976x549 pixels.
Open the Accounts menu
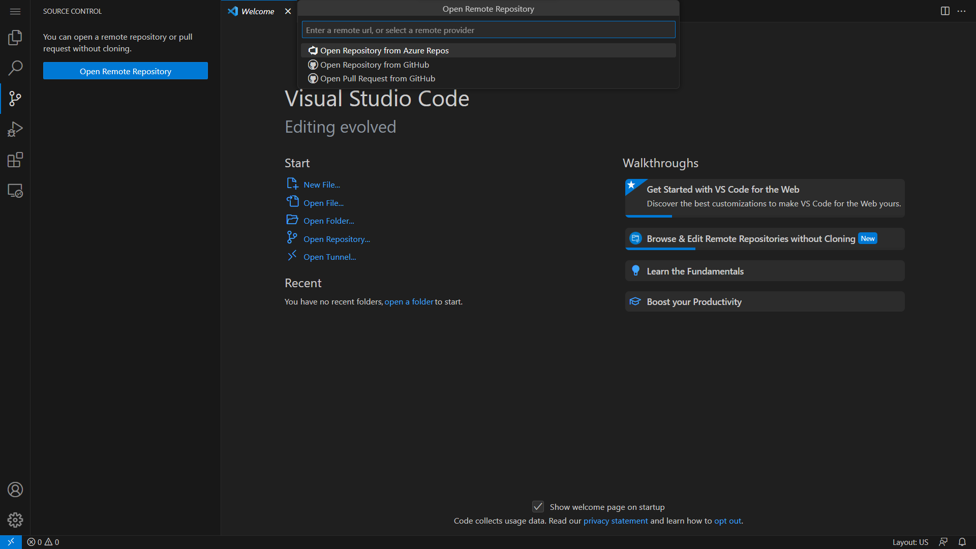click(15, 490)
